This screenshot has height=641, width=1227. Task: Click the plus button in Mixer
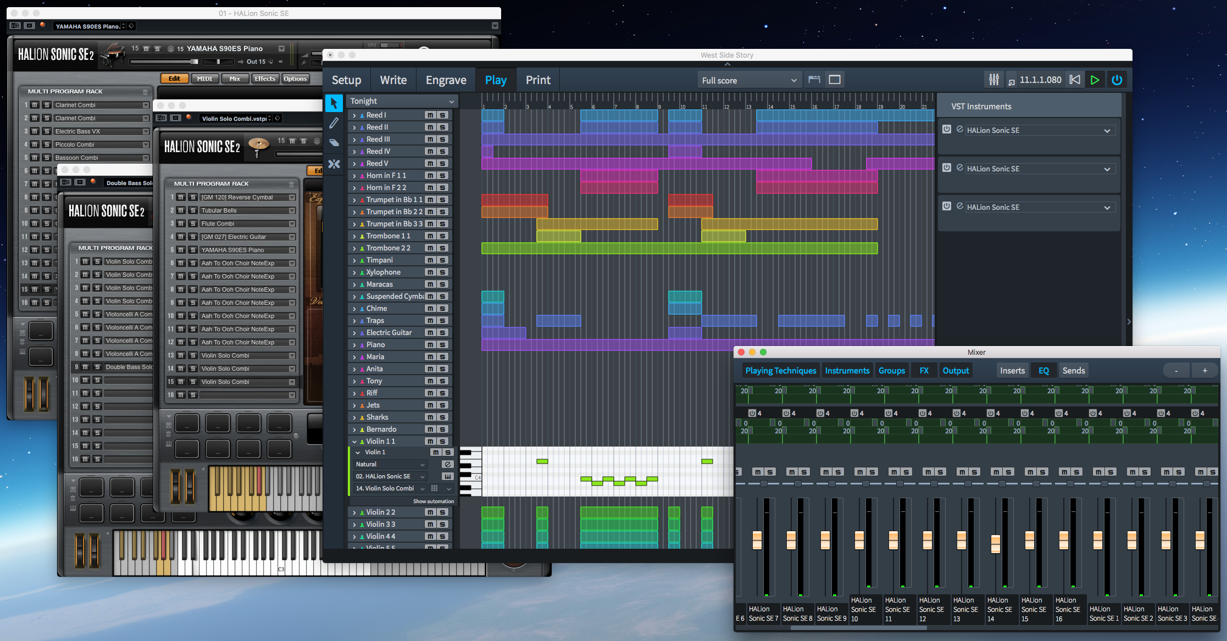[x=1205, y=371]
